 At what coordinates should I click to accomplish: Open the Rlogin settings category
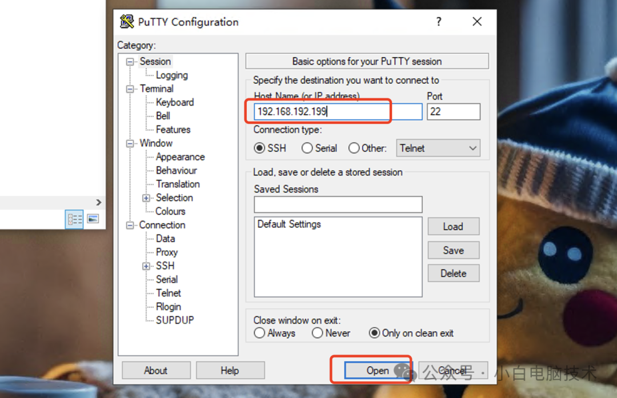click(169, 307)
